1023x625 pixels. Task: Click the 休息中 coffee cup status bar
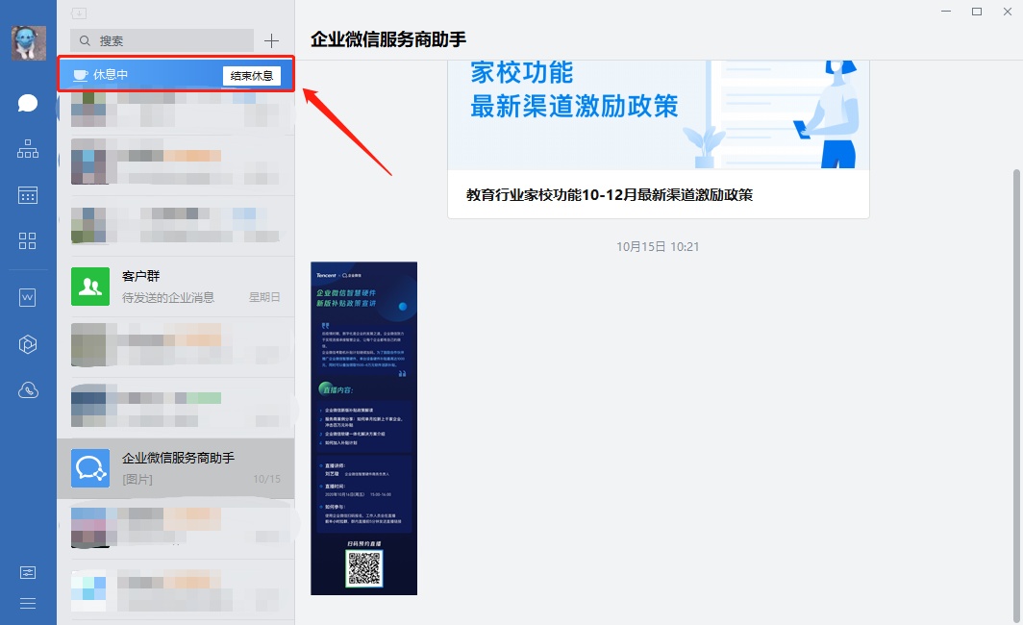[x=135, y=75]
